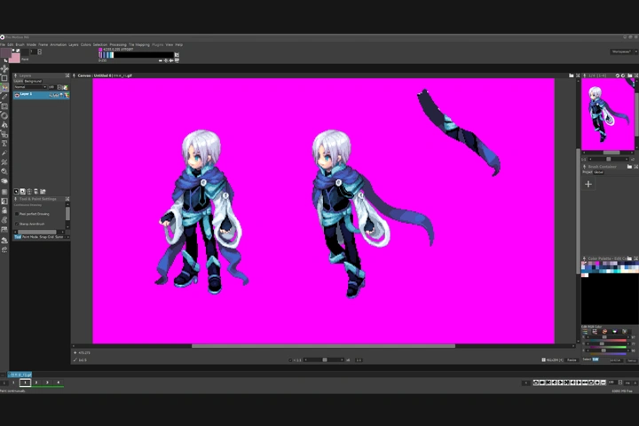
Task: Open the Colors menu
Action: pos(85,45)
